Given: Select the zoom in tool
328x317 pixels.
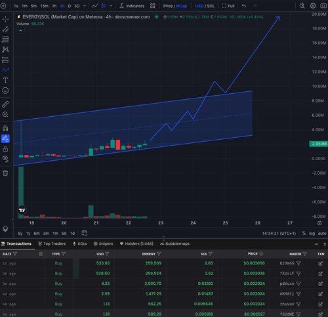Looking at the screenshot, I should coord(5,114).
